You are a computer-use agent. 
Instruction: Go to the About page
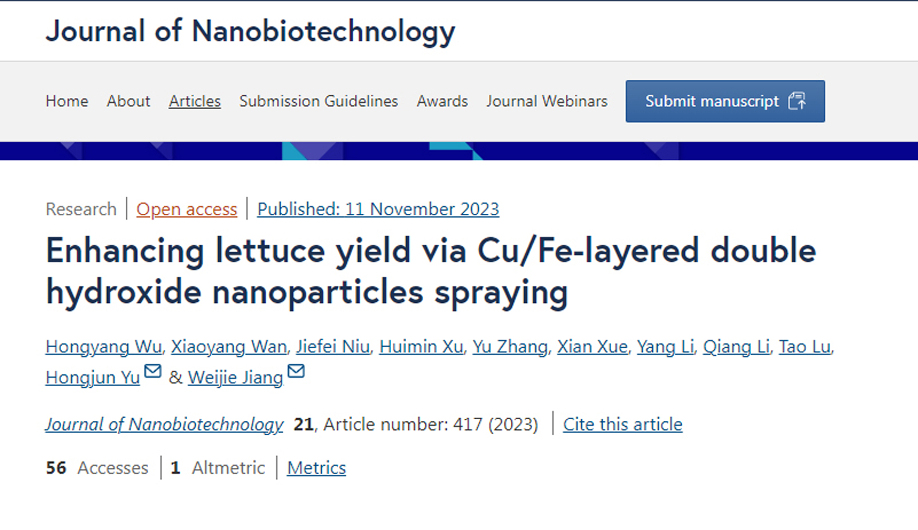click(128, 101)
